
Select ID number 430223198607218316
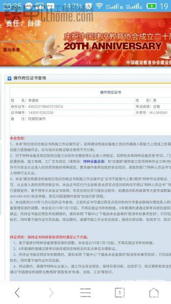46,106
